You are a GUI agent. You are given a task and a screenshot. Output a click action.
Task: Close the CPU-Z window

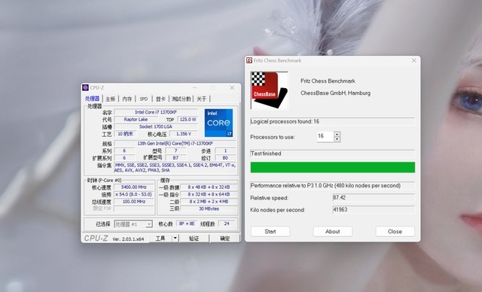pos(232,88)
